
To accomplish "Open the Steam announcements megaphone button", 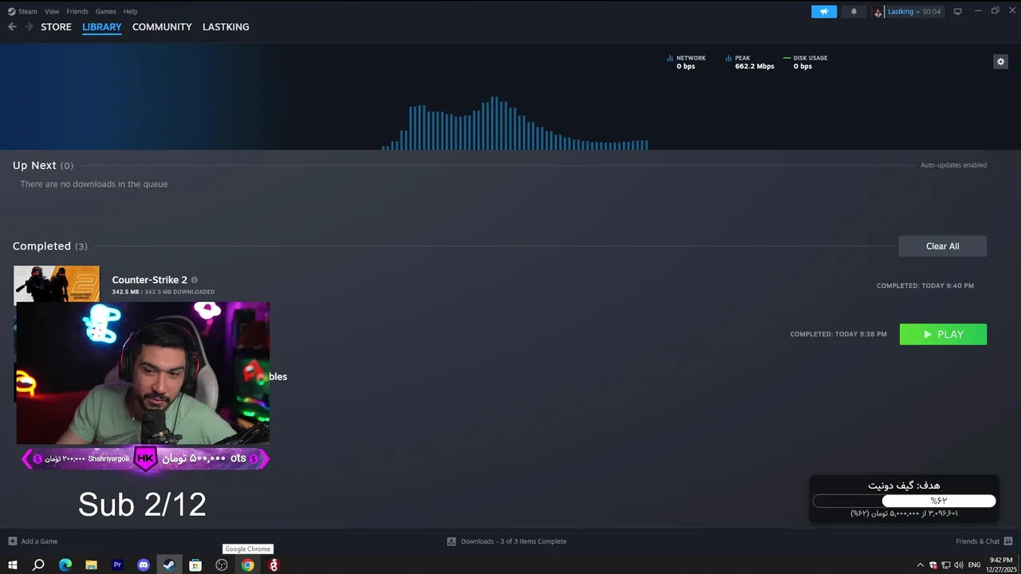I will click(824, 11).
